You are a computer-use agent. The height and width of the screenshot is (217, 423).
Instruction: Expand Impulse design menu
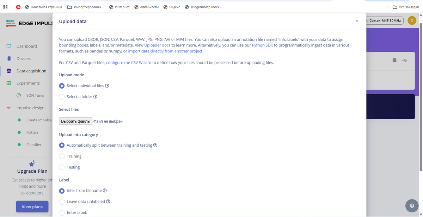tap(31, 108)
